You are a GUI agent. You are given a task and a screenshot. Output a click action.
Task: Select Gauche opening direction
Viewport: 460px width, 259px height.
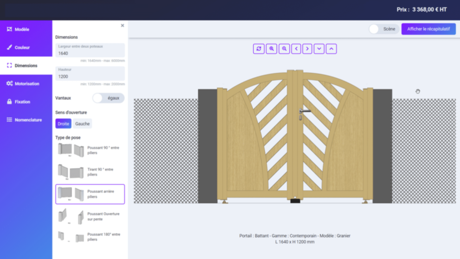83,124
